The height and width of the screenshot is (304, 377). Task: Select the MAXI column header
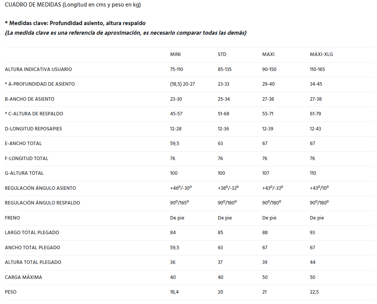point(268,54)
